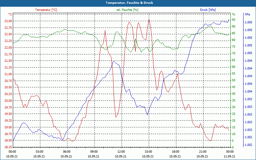This screenshot has height=160, width=256.
Task: Click the "21:00" time axis label
Action: (x=203, y=151)
